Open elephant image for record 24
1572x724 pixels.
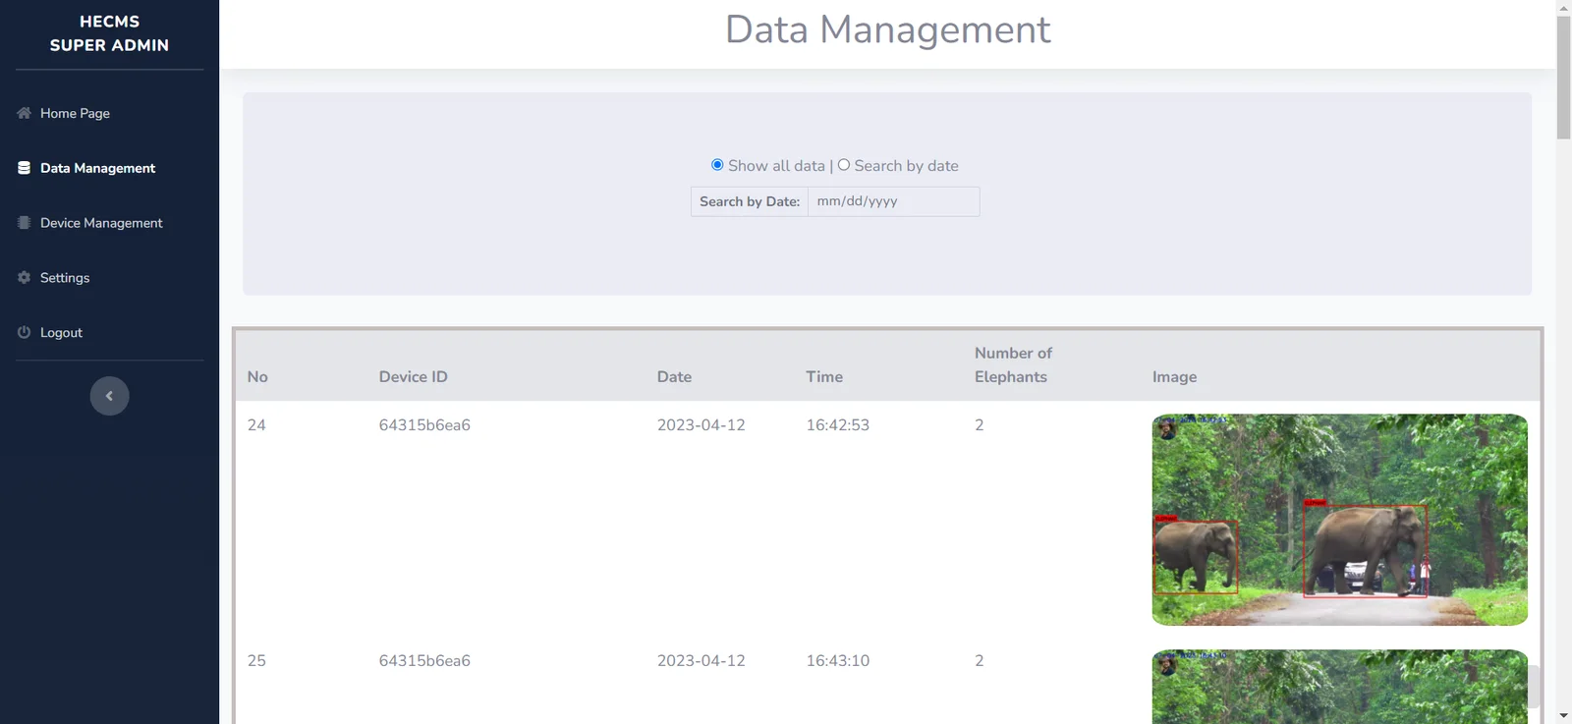[x=1339, y=520]
